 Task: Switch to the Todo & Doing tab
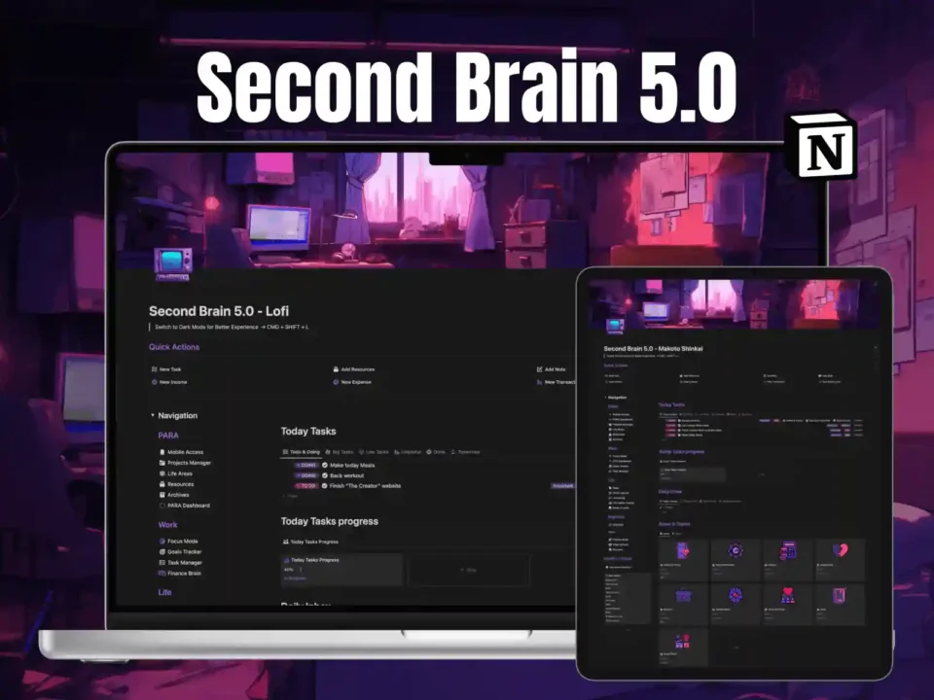[301, 451]
